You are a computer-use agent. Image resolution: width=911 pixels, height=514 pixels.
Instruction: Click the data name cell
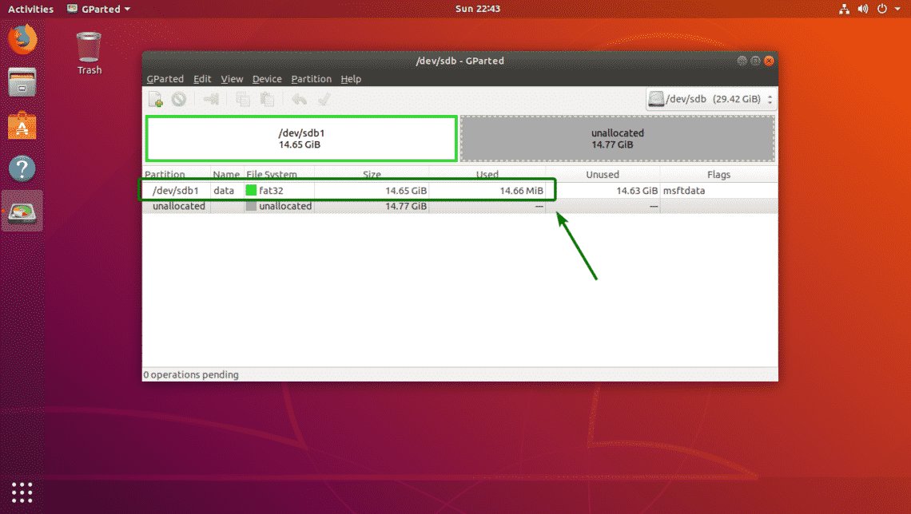pyautogui.click(x=224, y=190)
